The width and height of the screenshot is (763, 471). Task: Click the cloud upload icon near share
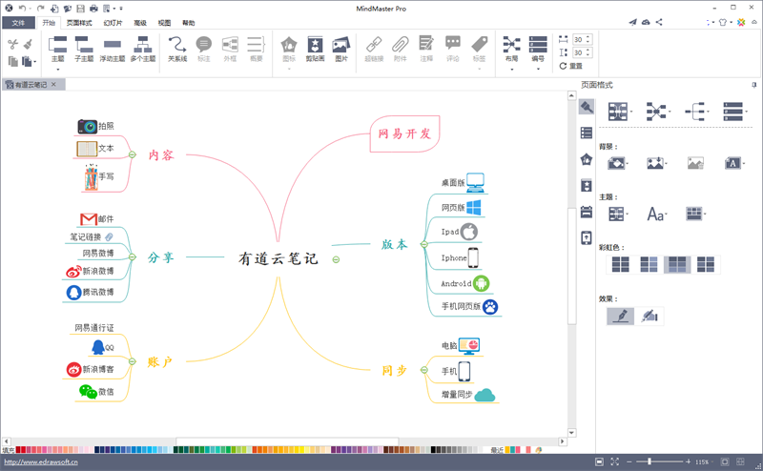point(646,22)
